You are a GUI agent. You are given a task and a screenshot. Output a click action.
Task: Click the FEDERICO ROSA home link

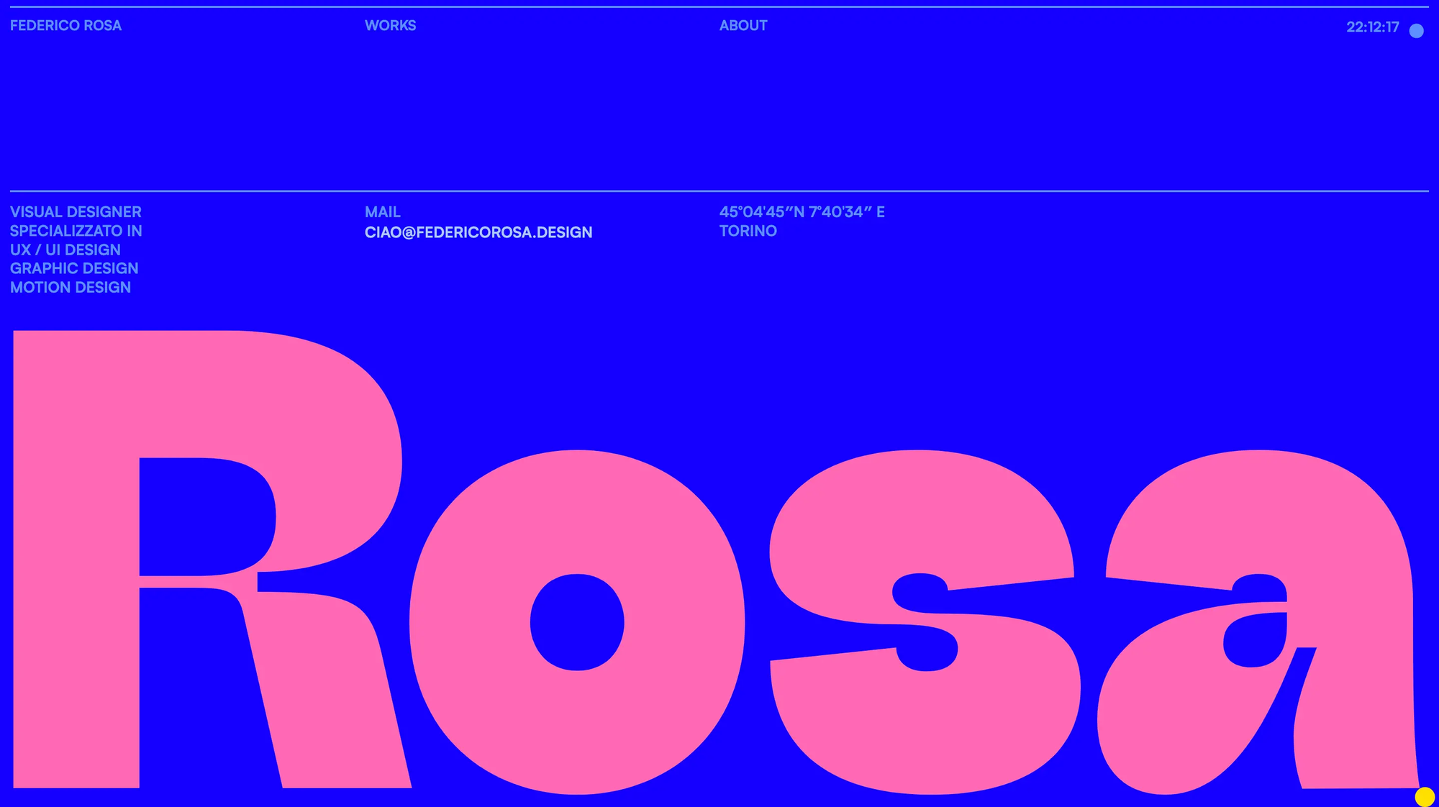tap(65, 26)
